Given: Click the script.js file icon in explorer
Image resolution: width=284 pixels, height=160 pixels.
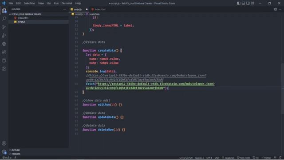Looking at the screenshot, I should (x=16, y=22).
